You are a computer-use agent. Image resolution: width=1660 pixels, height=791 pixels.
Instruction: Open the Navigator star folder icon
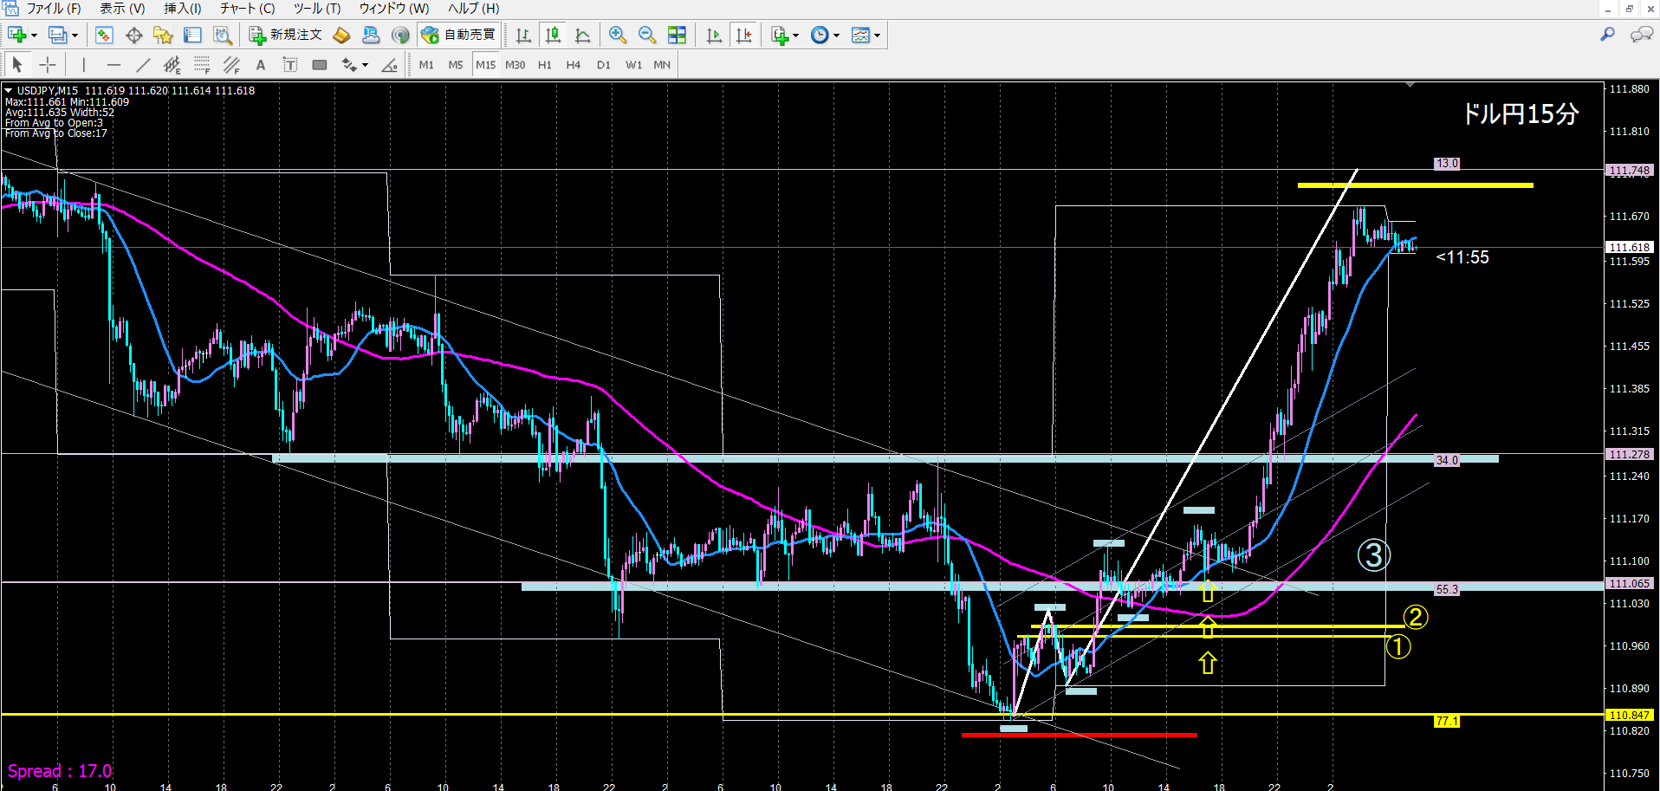163,36
